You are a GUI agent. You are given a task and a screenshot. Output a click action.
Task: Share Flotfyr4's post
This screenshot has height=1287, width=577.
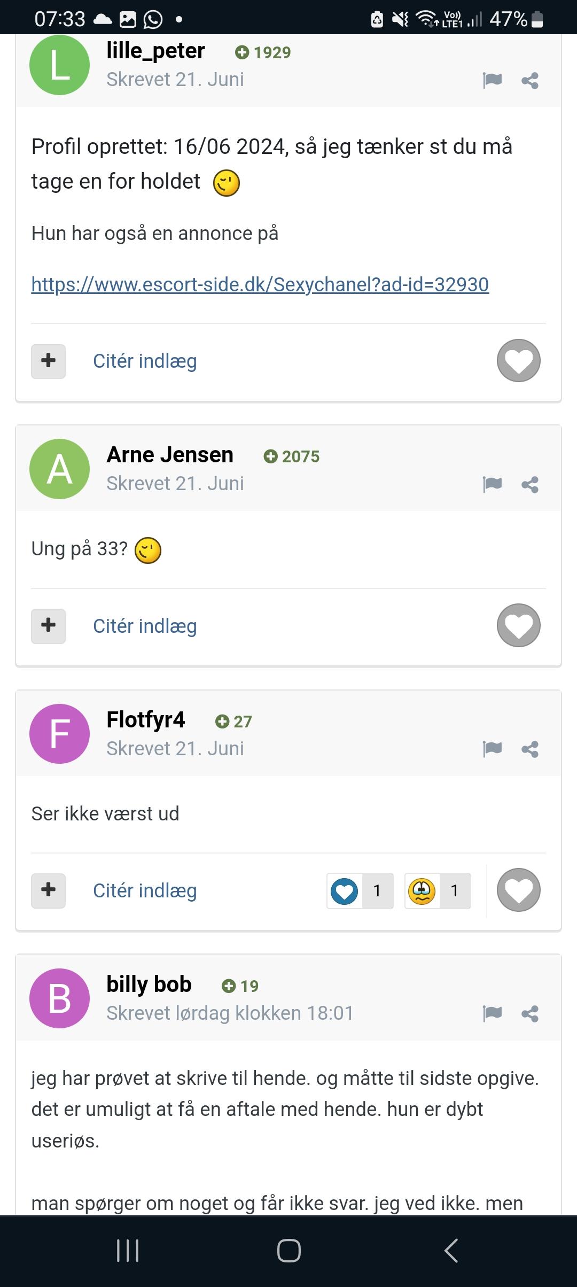[530, 749]
